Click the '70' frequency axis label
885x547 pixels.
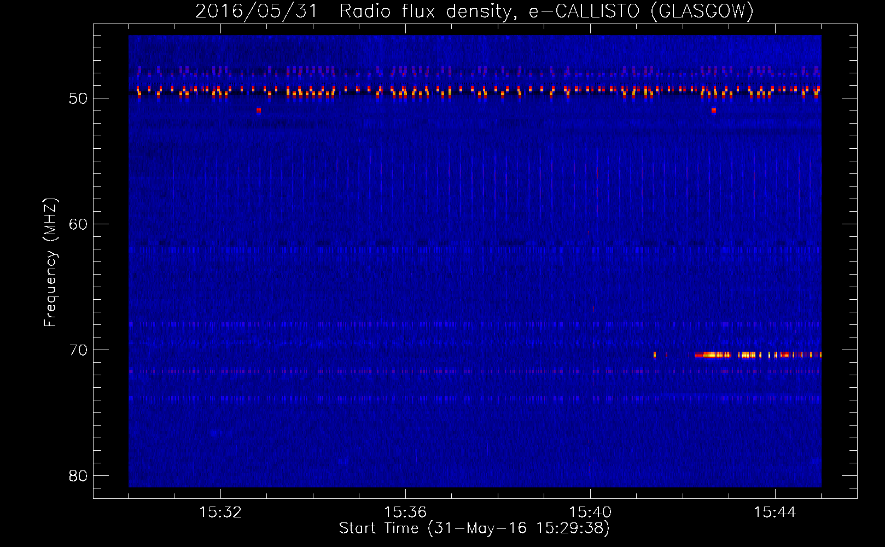coord(78,350)
